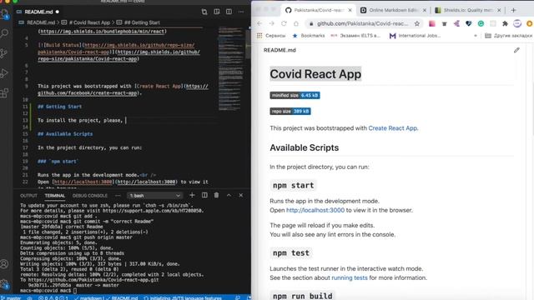Image resolution: width=534 pixels, height=300 pixels.
Task: Select README.md editor tab
Action: point(38,12)
